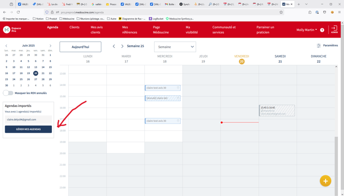Click the browser reload icon
344x196 pixels.
coord(18,12)
